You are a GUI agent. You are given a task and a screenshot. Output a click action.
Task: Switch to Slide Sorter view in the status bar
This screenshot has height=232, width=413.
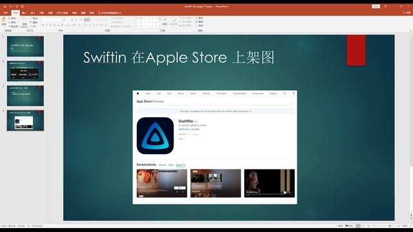(x=363, y=226)
